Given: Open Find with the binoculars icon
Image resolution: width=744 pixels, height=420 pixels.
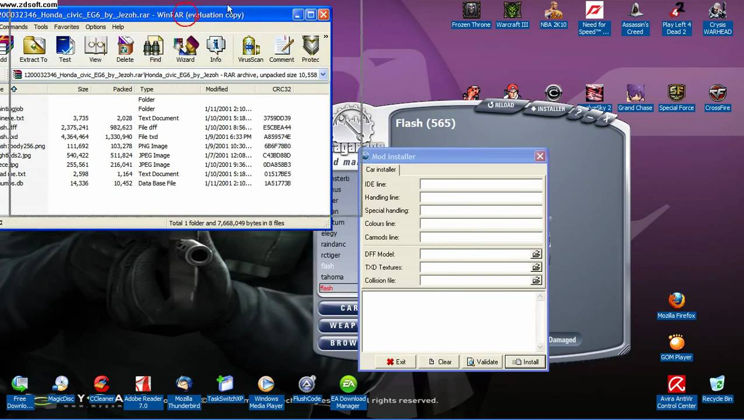Looking at the screenshot, I should tap(155, 50).
